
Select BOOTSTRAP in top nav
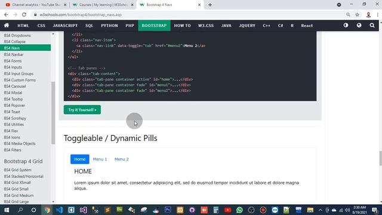(154, 26)
